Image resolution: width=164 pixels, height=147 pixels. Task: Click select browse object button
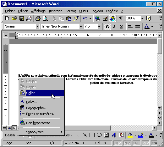(x=159, y=118)
